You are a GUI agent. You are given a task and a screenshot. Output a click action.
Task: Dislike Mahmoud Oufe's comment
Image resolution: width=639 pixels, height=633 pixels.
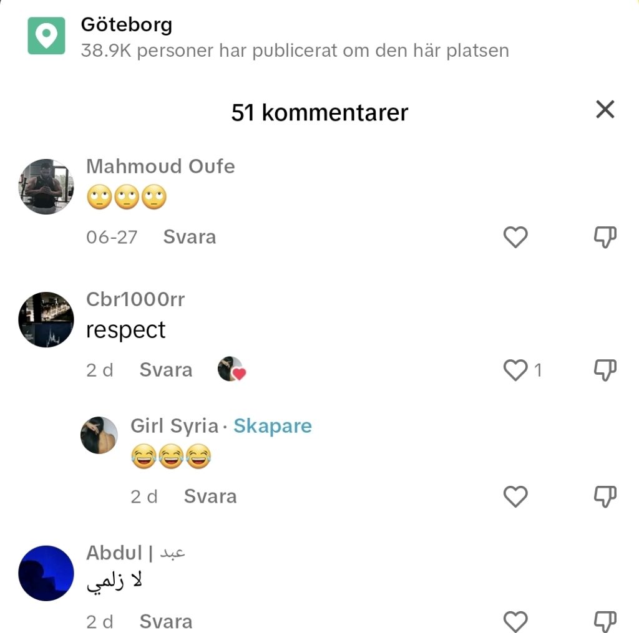[x=605, y=236]
